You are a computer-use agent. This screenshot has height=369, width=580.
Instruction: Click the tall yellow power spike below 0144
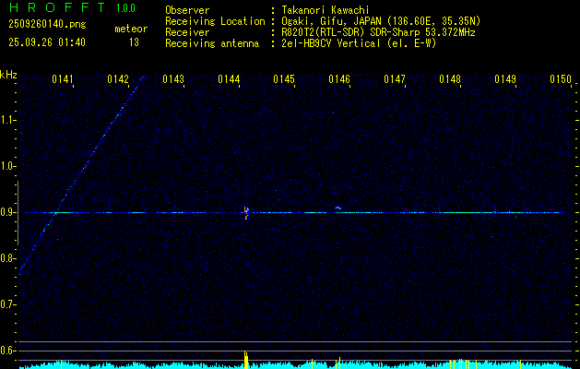pos(245,360)
